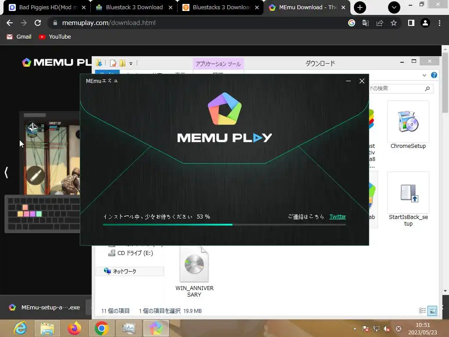The height and width of the screenshot is (337, 449).
Task: Expand the Explorer ribbon chevron
Action: coord(424,75)
